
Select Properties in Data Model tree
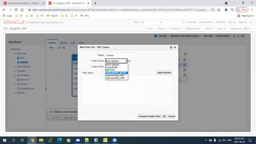click(15, 49)
